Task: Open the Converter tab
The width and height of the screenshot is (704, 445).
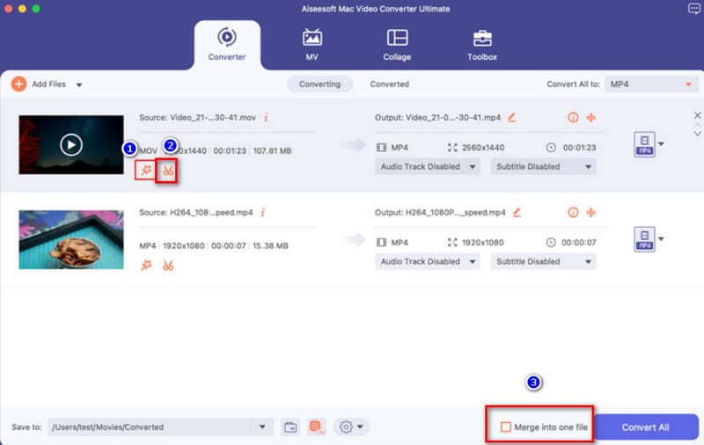Action: pyautogui.click(x=227, y=45)
